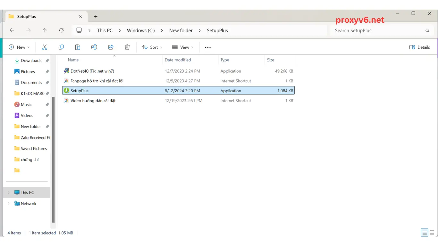Expand the Network tree node
438x246 pixels.
(x=8, y=204)
